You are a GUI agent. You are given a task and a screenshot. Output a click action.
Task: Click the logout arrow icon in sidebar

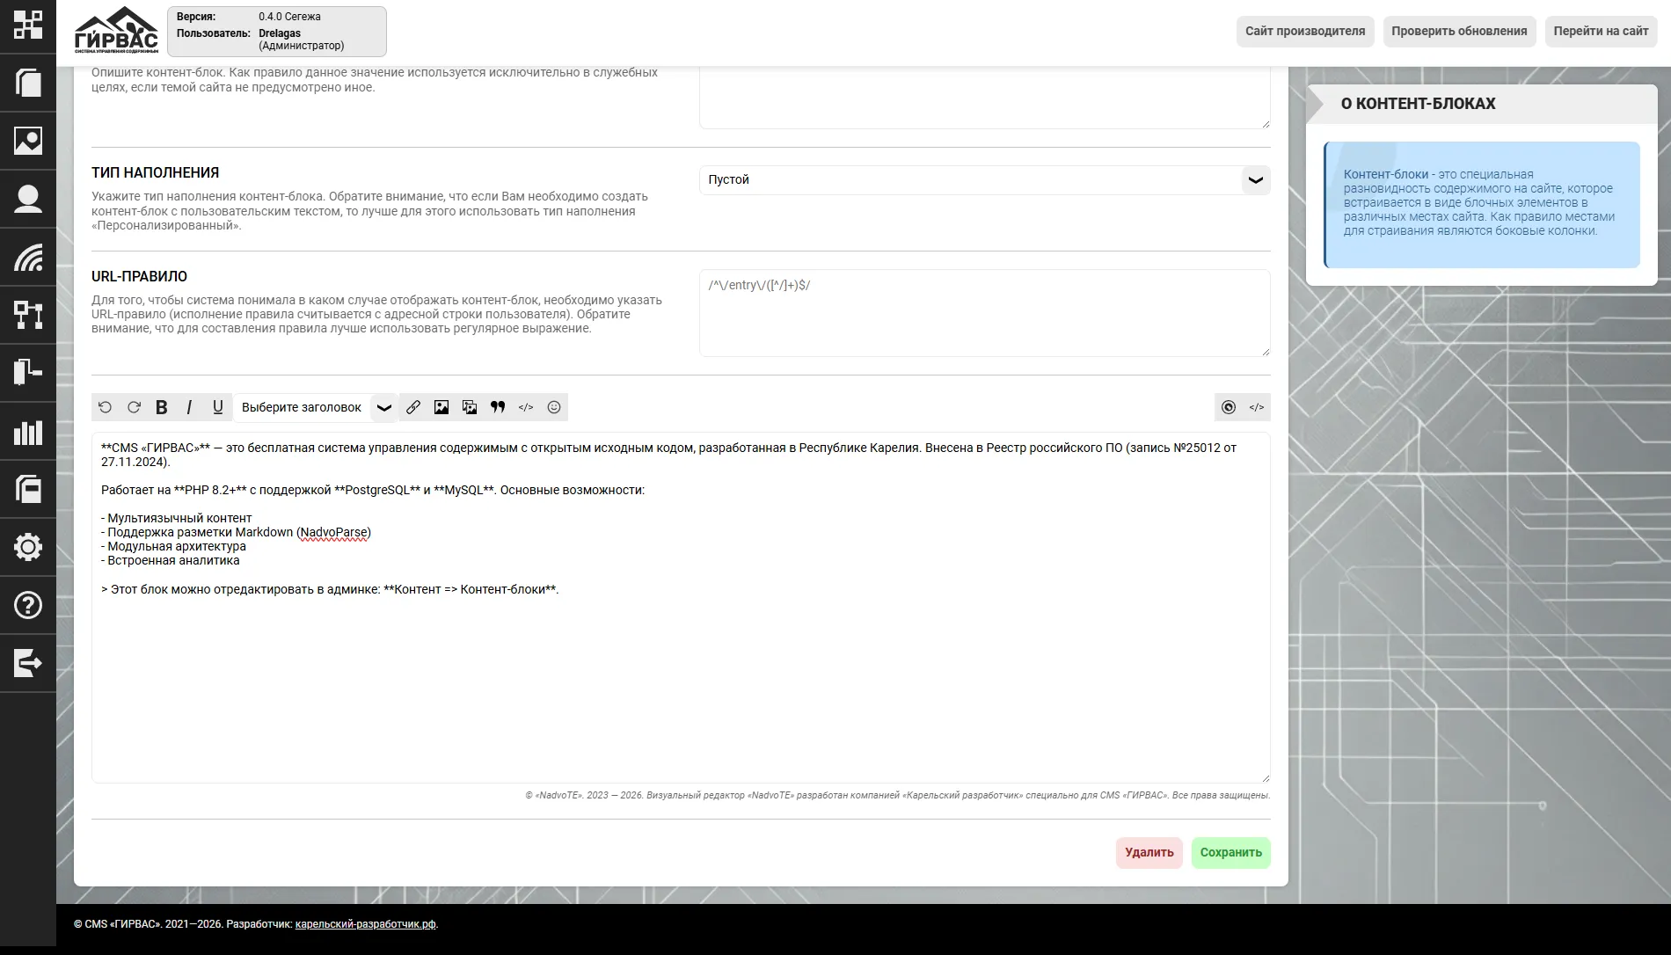pos(28,663)
